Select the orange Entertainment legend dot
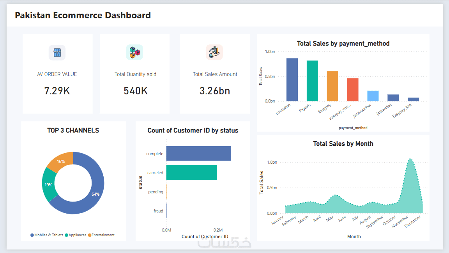This screenshot has width=449, height=253. pyautogui.click(x=90, y=235)
